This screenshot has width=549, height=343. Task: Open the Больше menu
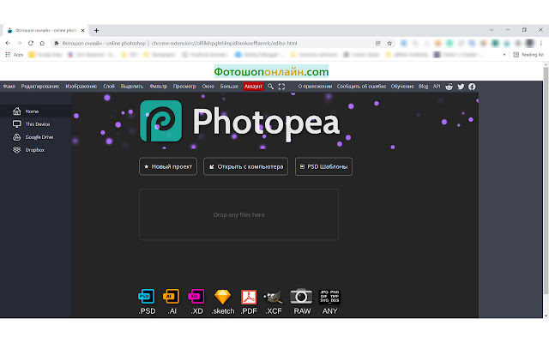coord(229,86)
